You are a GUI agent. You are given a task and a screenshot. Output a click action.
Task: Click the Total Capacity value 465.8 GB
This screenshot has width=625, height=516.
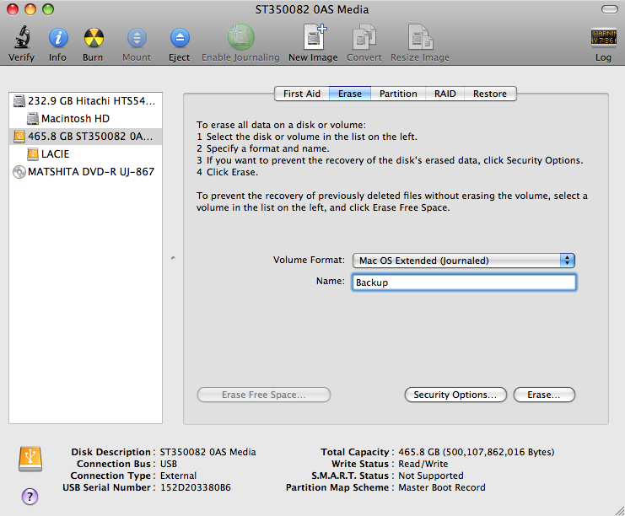pyautogui.click(x=477, y=452)
